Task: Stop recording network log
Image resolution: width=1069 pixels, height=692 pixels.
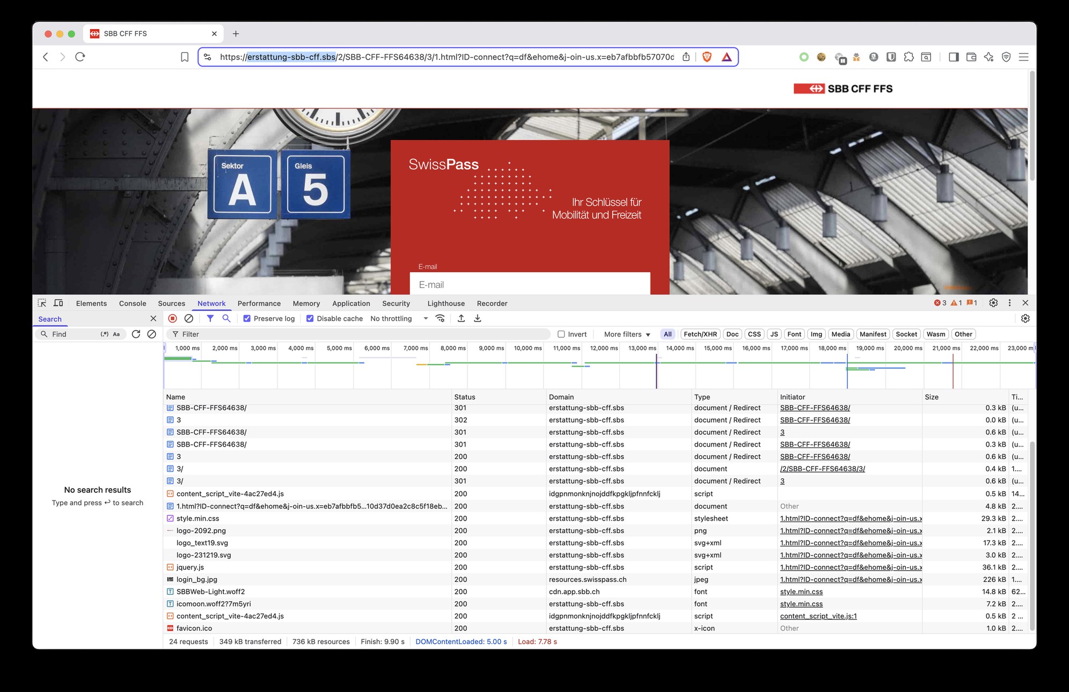Action: pyautogui.click(x=172, y=318)
